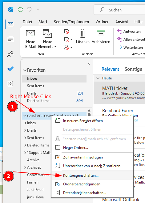Open the To Do checkmark icon
This screenshot has height=203, width=145.
click(10, 69)
